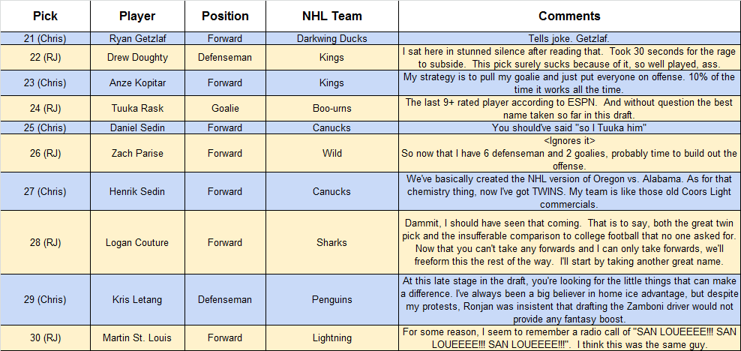
Task: Select the Kris Letang cell
Action: point(137,300)
